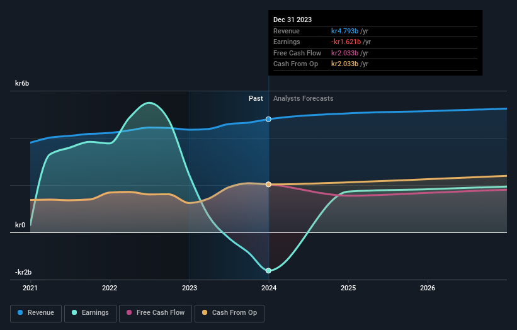This screenshot has height=330, width=517.
Task: Click the kr4.793b revenue value
Action: [344, 31]
